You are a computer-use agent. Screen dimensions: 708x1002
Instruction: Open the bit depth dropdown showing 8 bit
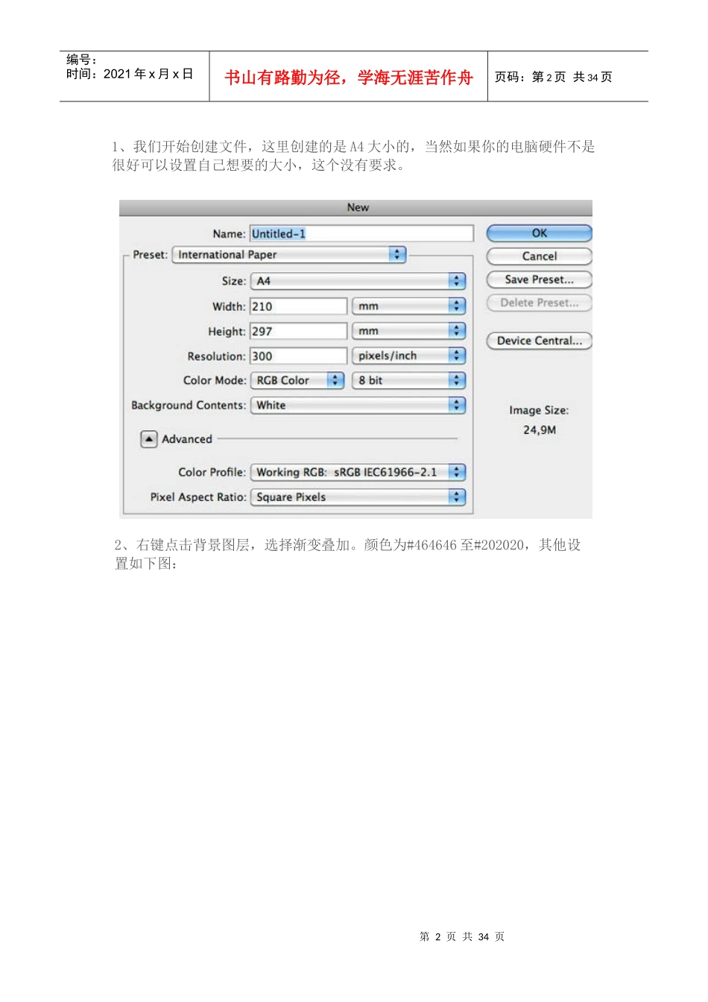(408, 380)
